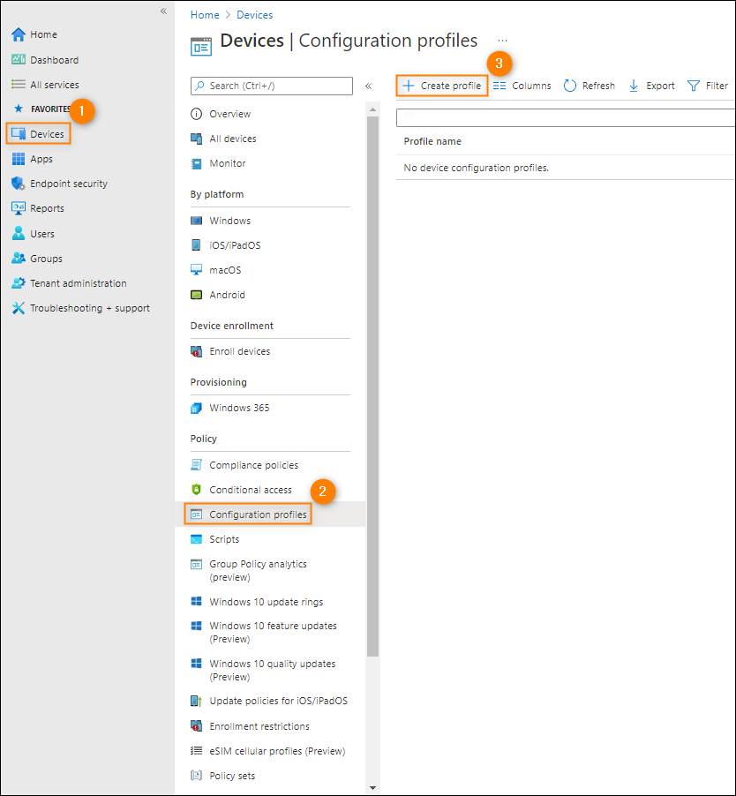Click the Groups people icon
736x796 pixels.
pyautogui.click(x=19, y=259)
